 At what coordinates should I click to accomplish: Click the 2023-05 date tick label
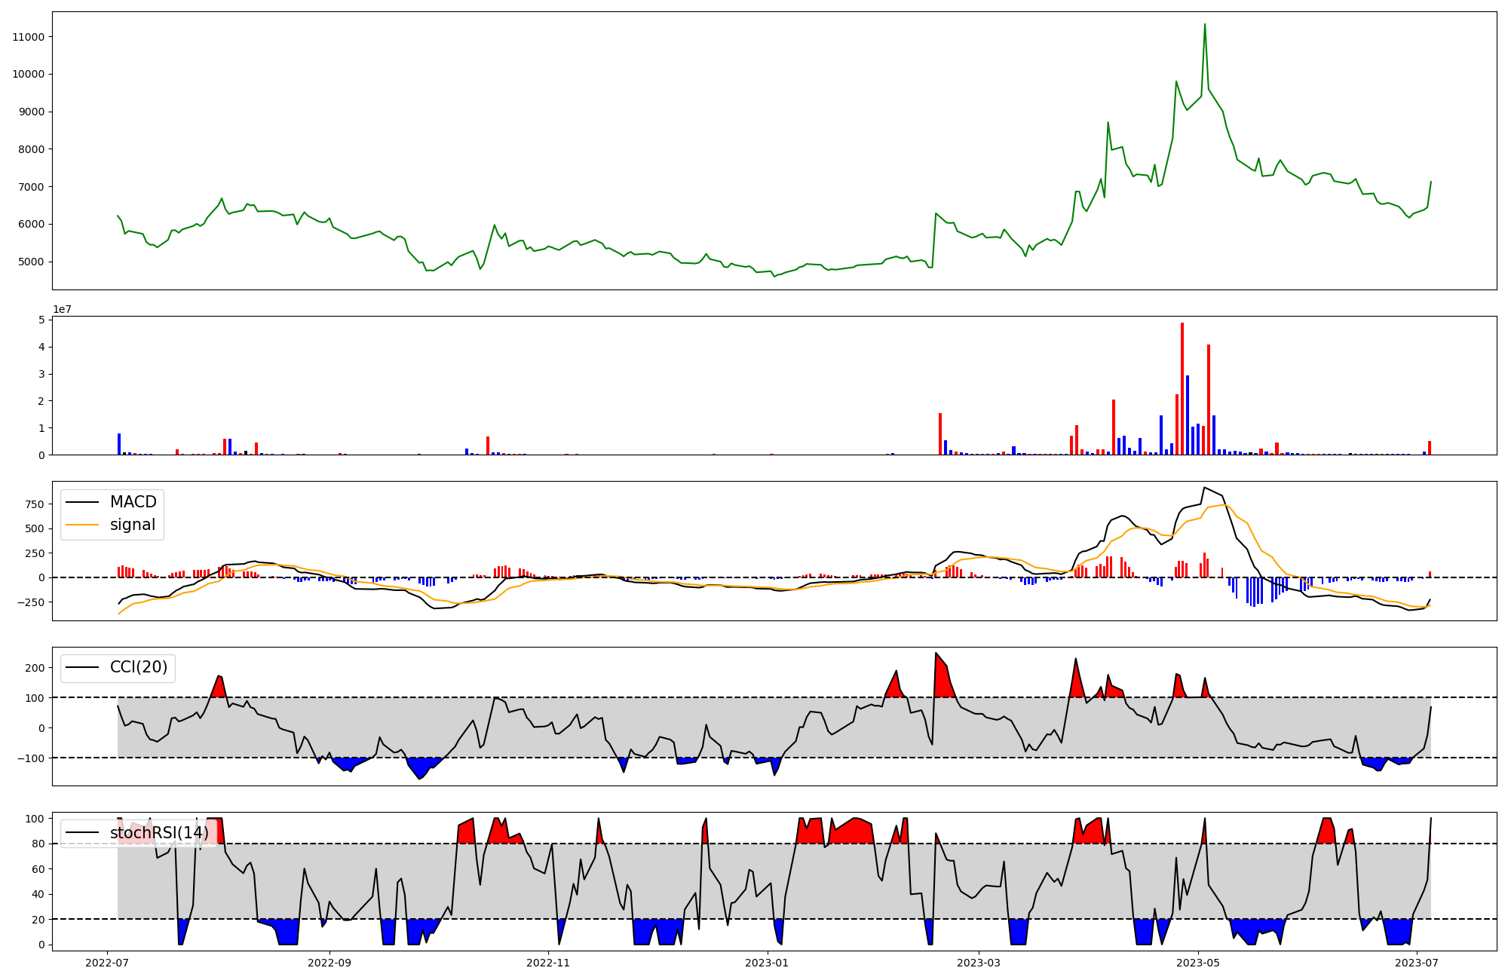tap(1197, 963)
